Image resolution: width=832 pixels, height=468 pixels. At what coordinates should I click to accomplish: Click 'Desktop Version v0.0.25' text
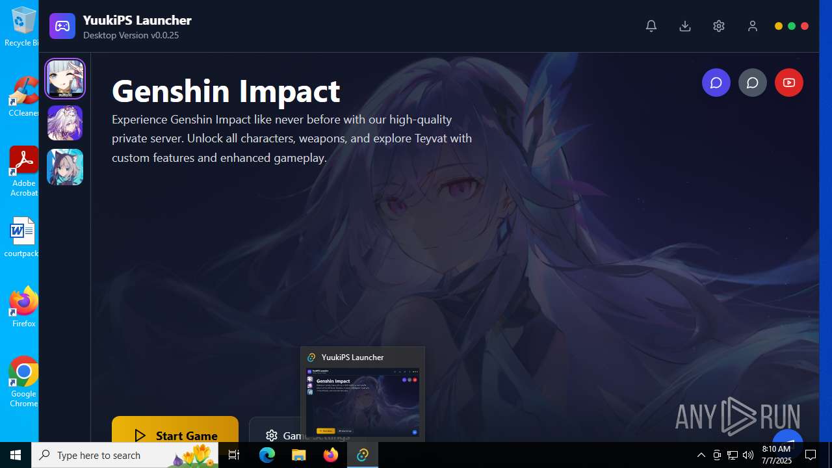131,35
